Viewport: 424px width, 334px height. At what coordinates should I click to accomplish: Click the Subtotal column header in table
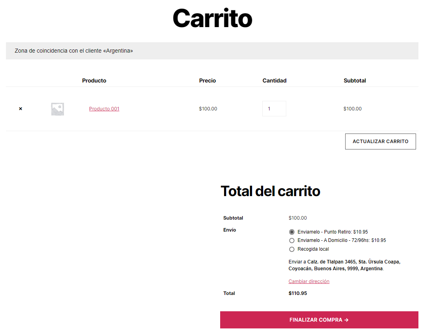pyautogui.click(x=354, y=81)
